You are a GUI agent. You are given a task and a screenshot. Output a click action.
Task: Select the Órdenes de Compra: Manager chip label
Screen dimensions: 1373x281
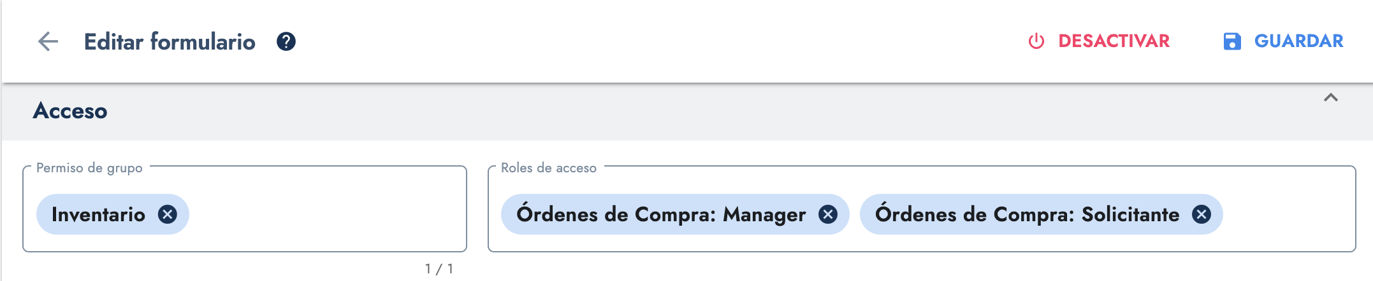661,215
